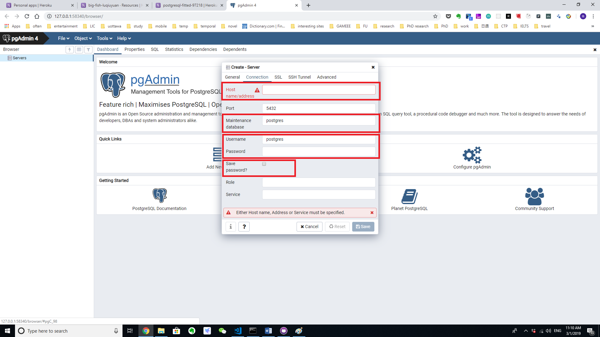This screenshot has width=600, height=337.
Task: Open Chrome menu three-dots icon
Action: tap(593, 16)
